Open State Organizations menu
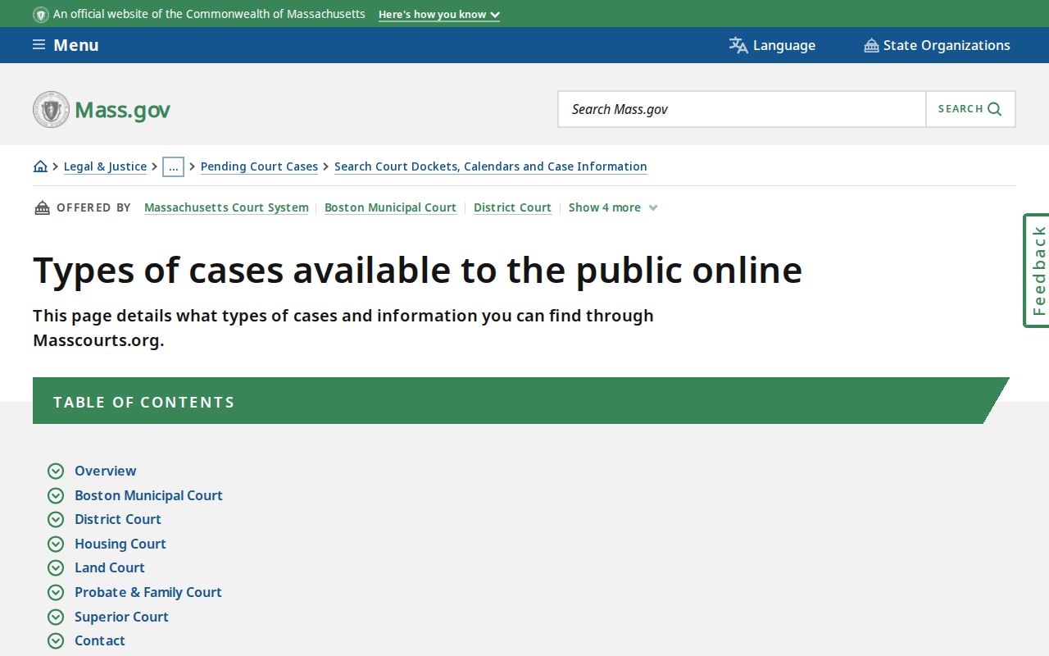The width and height of the screenshot is (1049, 656). [x=937, y=45]
